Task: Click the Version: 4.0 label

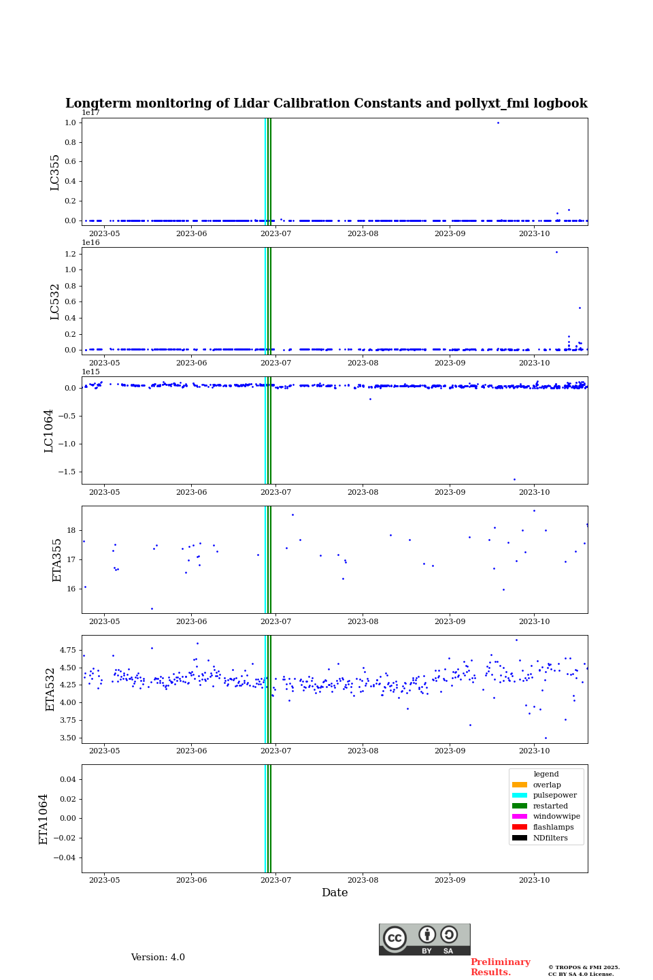Action: click(x=158, y=958)
